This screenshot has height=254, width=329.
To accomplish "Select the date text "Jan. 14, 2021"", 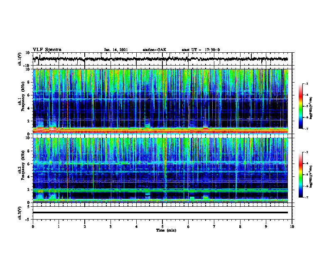I will [x=116, y=50].
